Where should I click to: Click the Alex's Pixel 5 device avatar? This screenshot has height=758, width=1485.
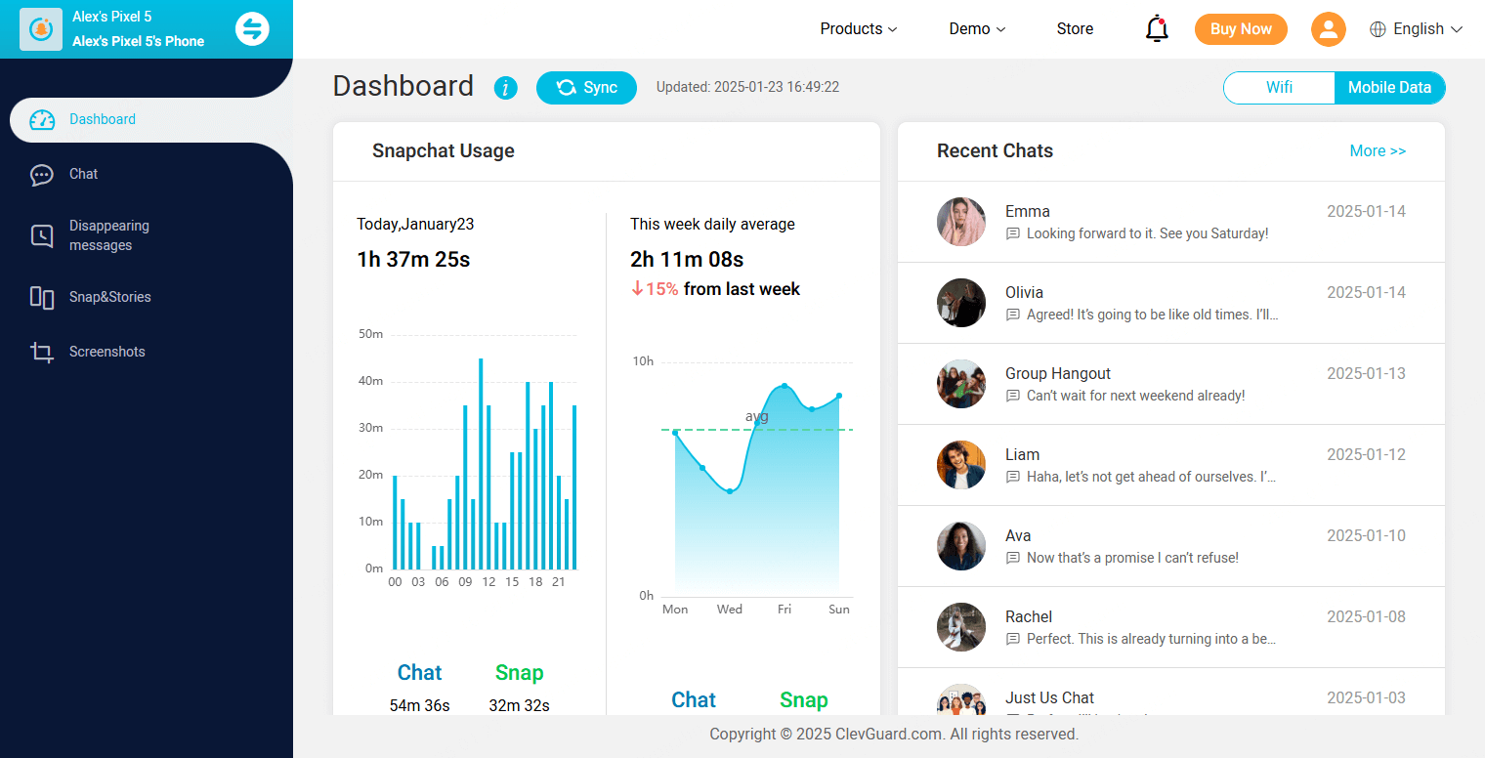coord(40,29)
